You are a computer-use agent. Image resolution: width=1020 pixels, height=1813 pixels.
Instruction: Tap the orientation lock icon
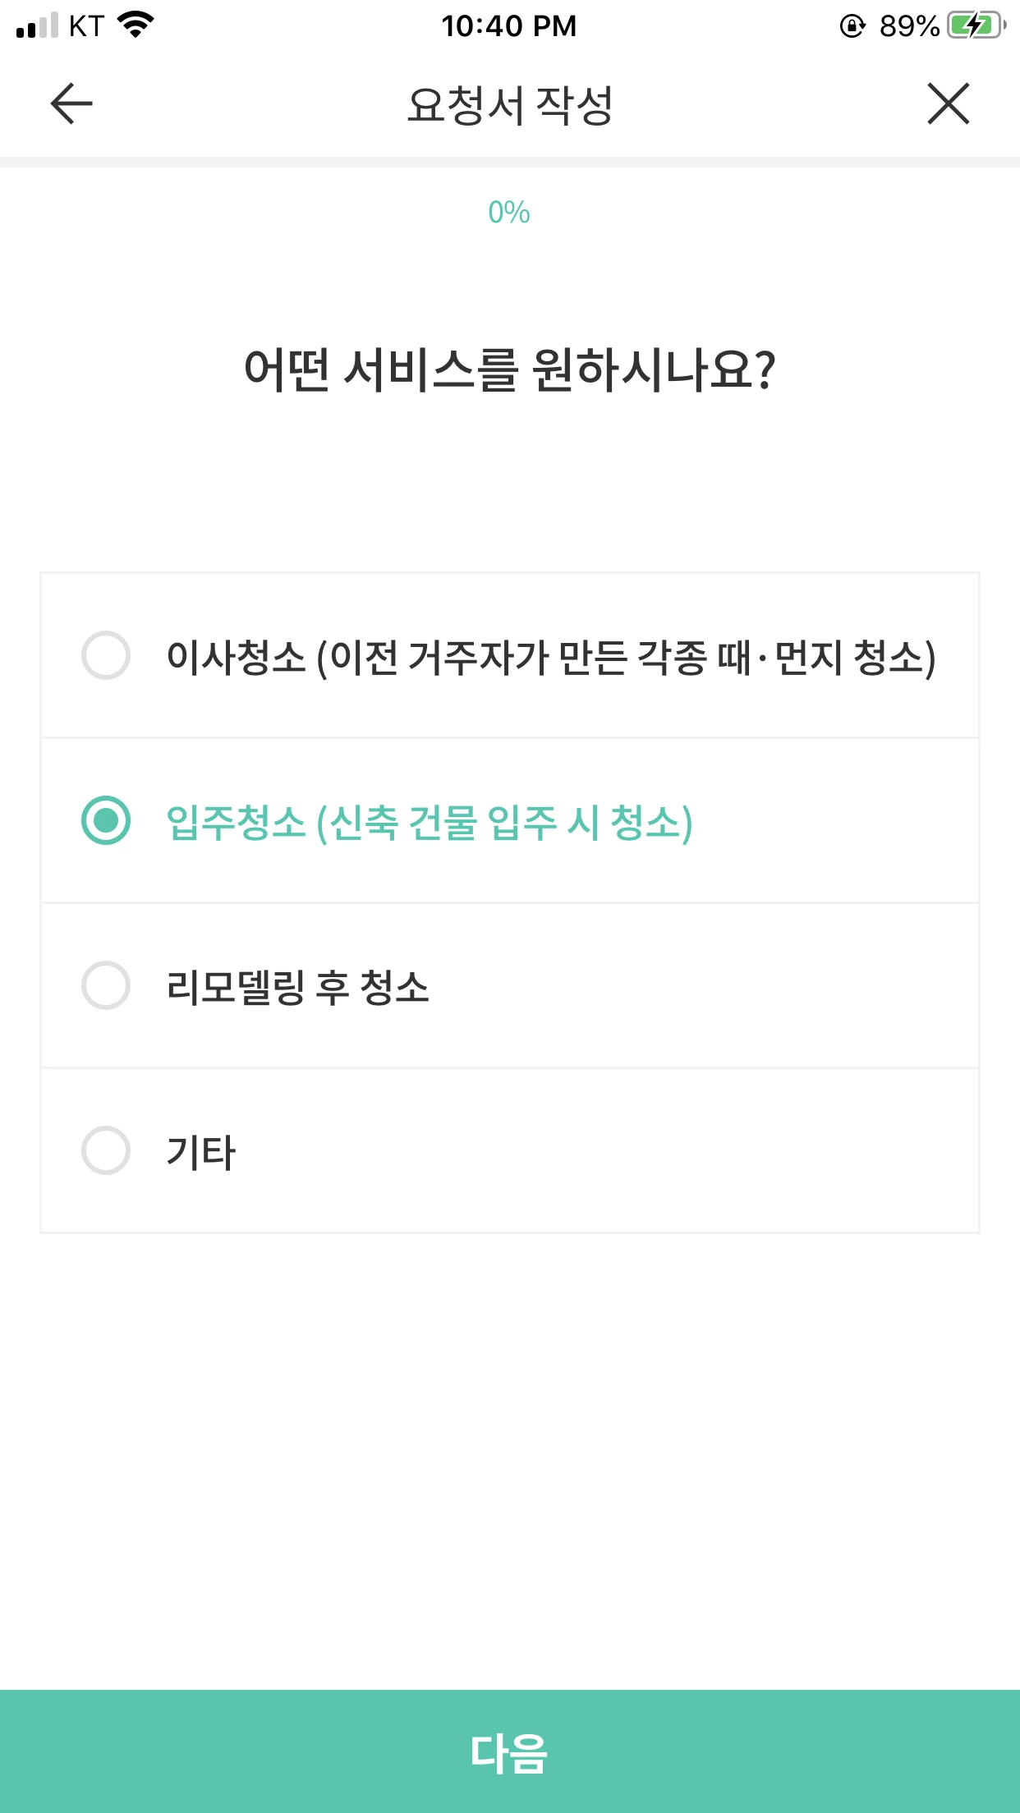pos(852,26)
